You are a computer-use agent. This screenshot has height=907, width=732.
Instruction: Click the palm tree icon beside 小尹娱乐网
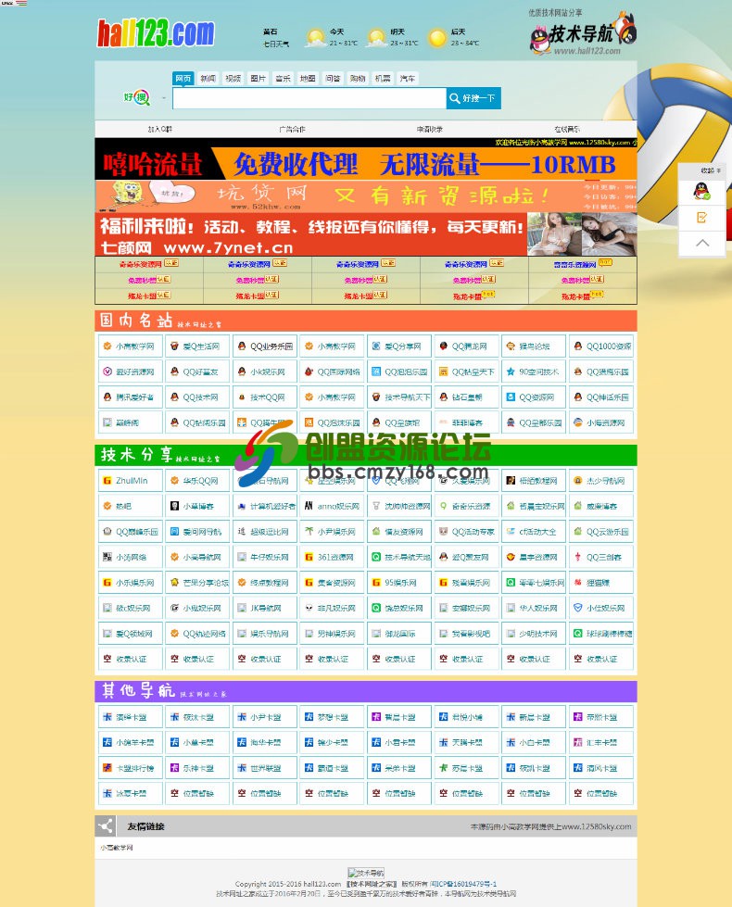pyautogui.click(x=309, y=532)
